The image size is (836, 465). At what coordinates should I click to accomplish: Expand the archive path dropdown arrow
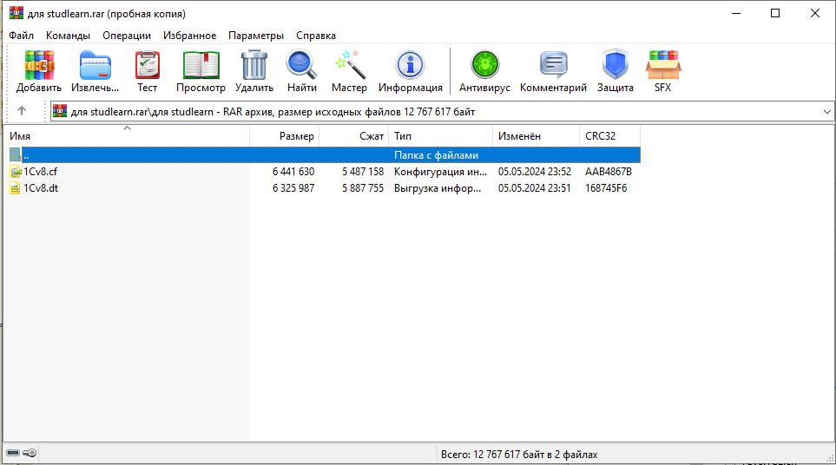pyautogui.click(x=826, y=112)
